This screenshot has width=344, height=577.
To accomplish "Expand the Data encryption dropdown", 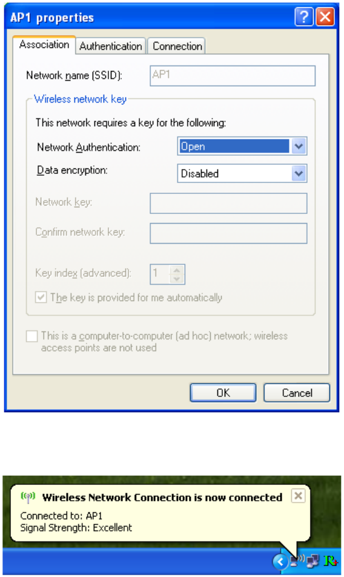I will coord(242,173).
